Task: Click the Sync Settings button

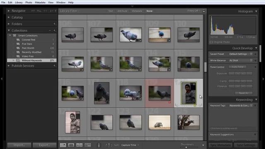Action: 246,145
